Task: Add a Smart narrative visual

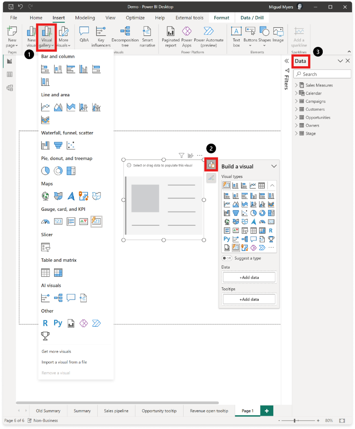Action: point(147,37)
